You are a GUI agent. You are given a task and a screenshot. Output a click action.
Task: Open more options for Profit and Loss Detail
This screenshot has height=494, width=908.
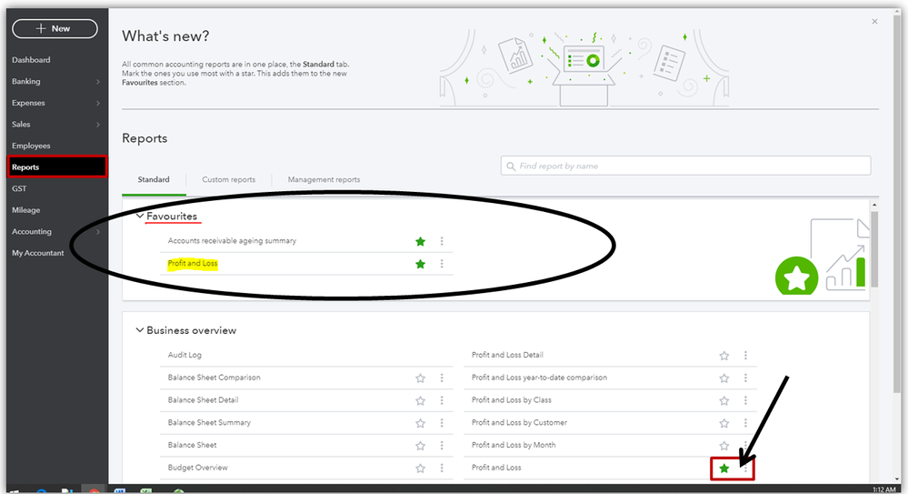click(745, 356)
